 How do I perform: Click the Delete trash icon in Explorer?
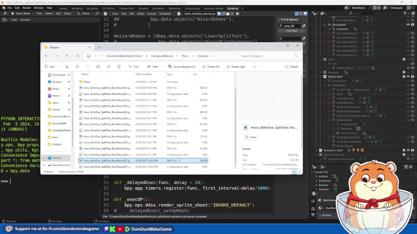119,67
